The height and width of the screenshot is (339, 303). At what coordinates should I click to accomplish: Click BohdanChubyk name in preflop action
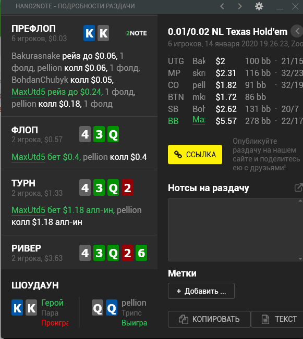tap(40, 80)
